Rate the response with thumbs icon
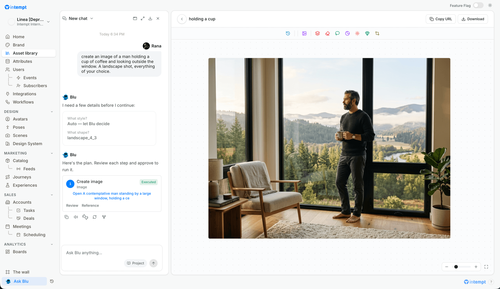 [85, 217]
